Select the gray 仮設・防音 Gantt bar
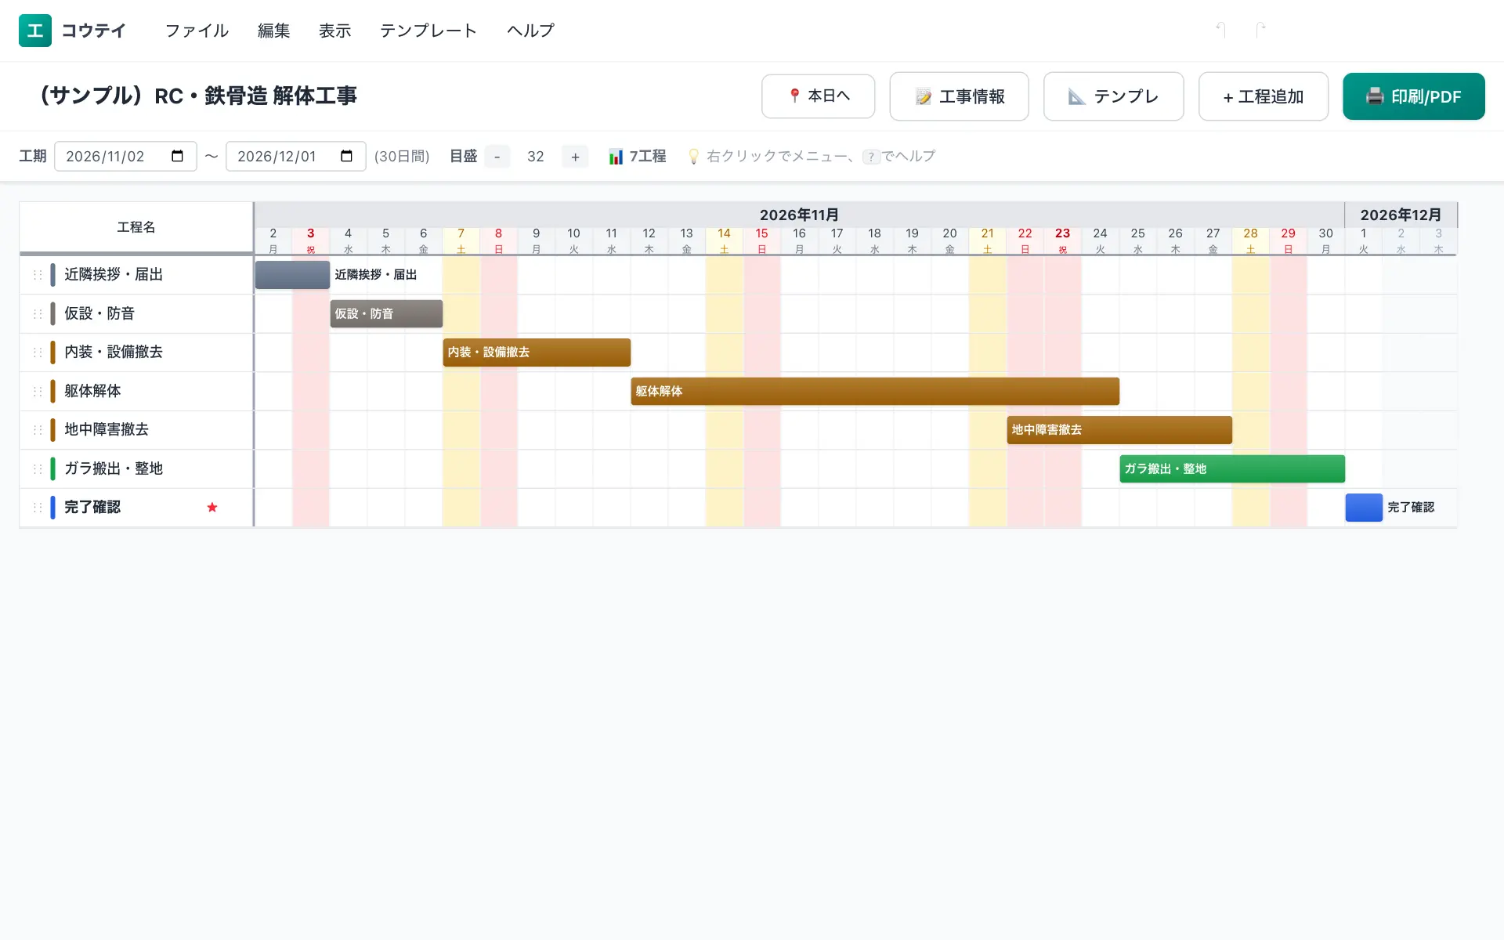Screen dimensions: 1504x940 [x=386, y=313]
